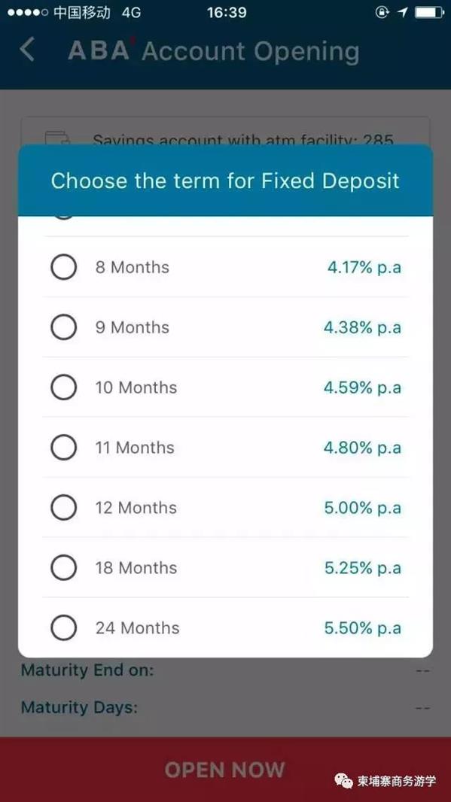This screenshot has width=451, height=802.
Task: Tap the WeChat watermark icon
Action: (343, 780)
